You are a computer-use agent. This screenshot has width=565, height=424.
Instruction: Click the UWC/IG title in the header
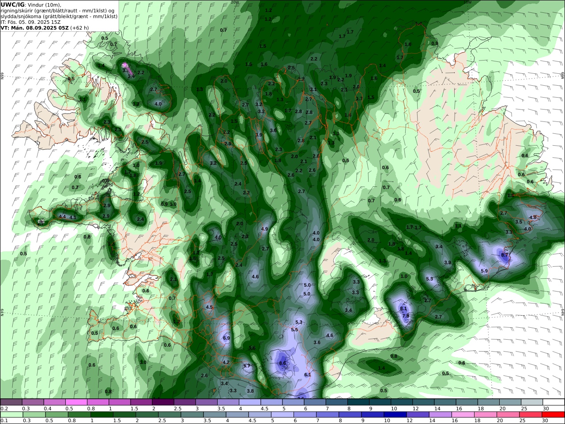click(13, 4)
